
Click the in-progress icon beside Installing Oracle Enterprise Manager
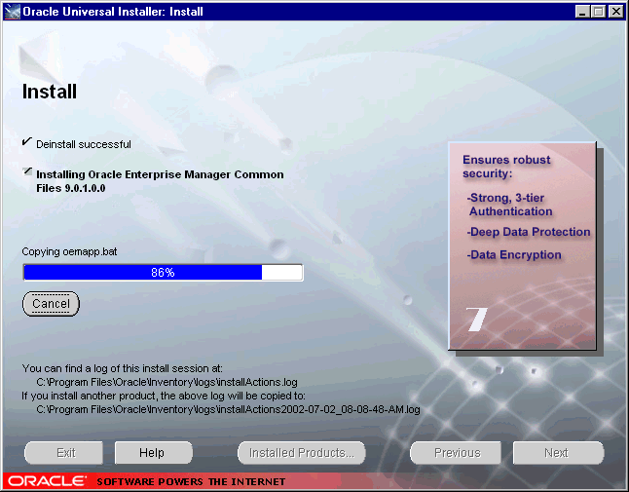[x=27, y=171]
